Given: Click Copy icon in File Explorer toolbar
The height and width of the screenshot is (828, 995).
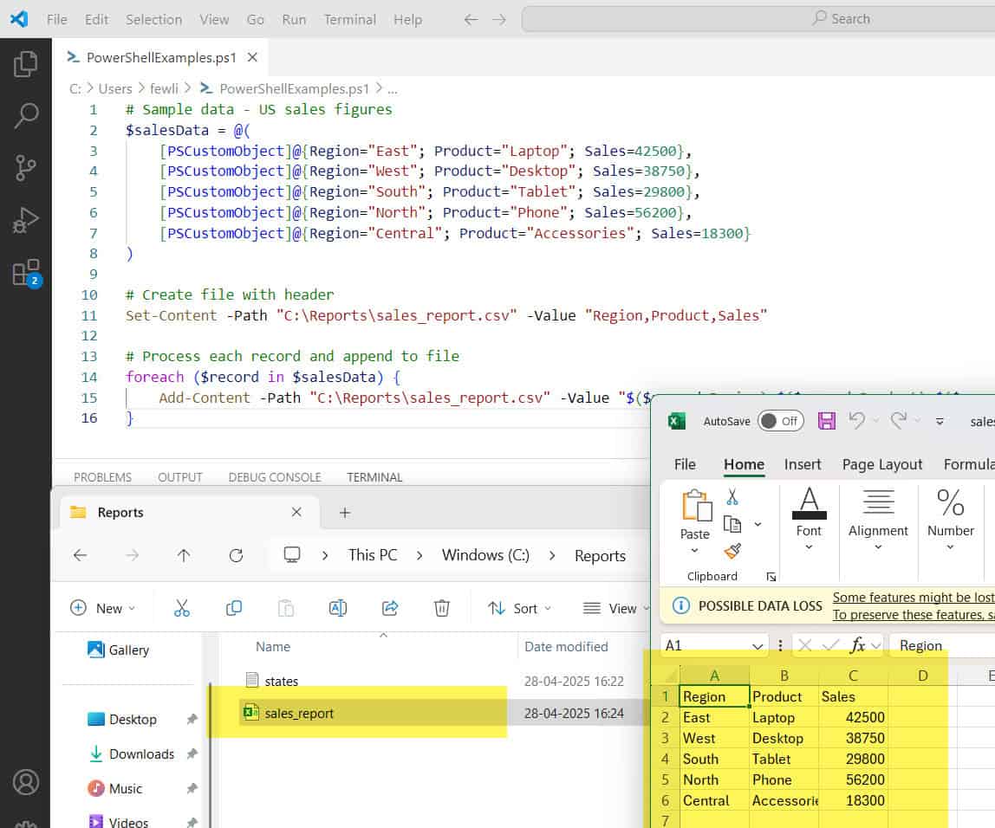Looking at the screenshot, I should click(x=233, y=608).
